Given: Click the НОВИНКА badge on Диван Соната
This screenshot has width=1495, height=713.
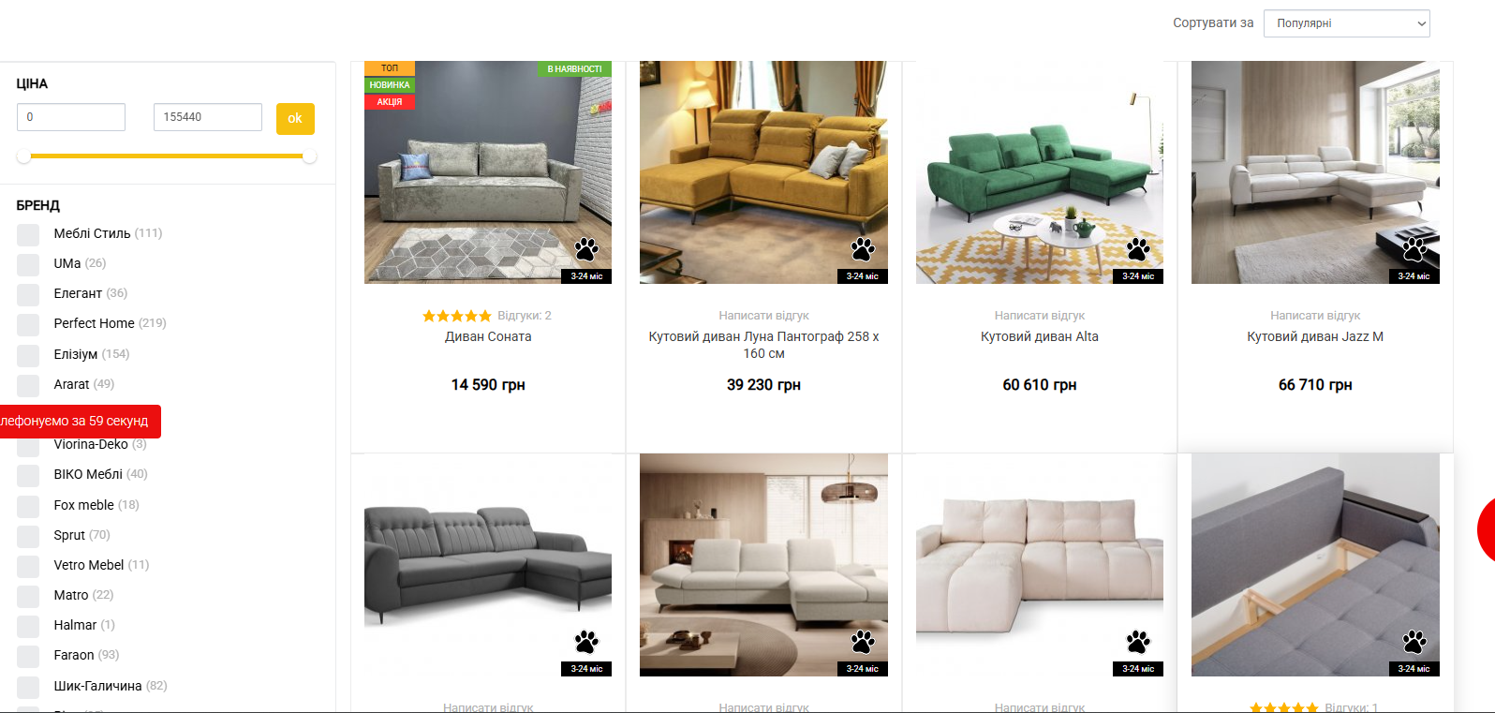Looking at the screenshot, I should point(390,85).
